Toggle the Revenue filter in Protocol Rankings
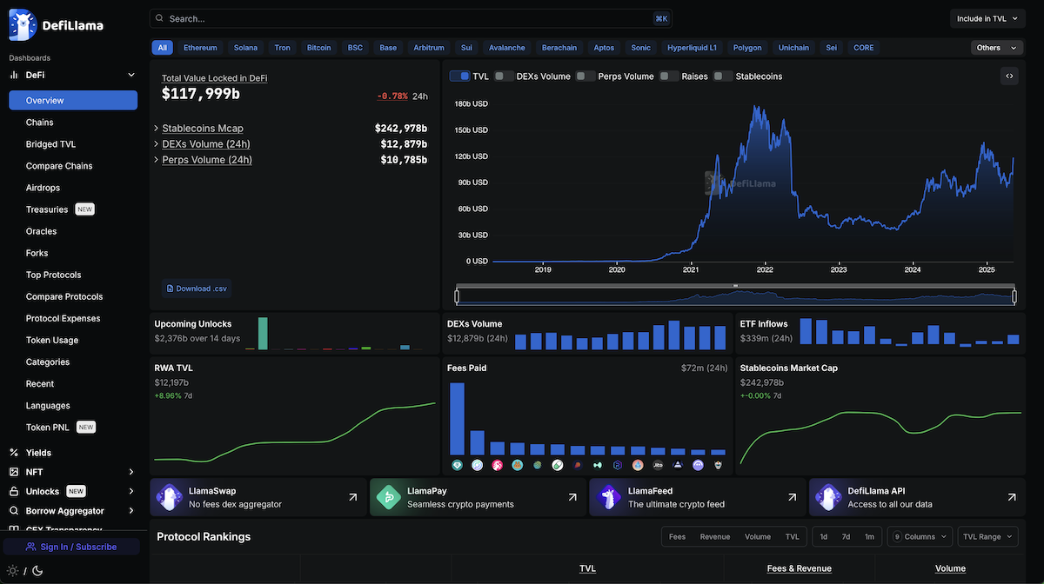The image size is (1044, 584). (x=715, y=537)
